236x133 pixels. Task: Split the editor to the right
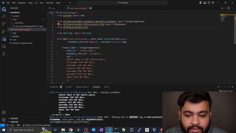[x=229, y=8]
